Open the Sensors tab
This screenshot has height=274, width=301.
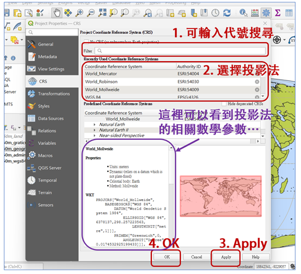pyautogui.click(x=52, y=205)
